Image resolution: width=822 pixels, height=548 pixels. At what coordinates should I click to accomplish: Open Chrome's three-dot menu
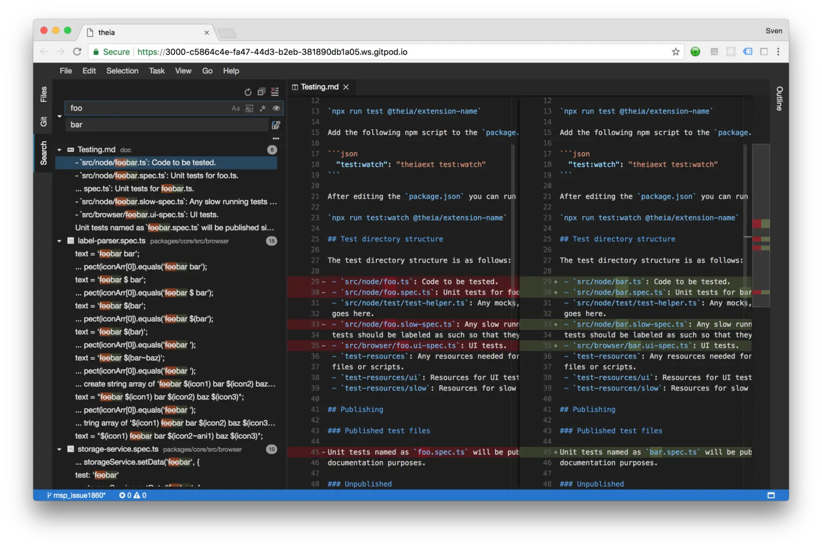tap(778, 52)
